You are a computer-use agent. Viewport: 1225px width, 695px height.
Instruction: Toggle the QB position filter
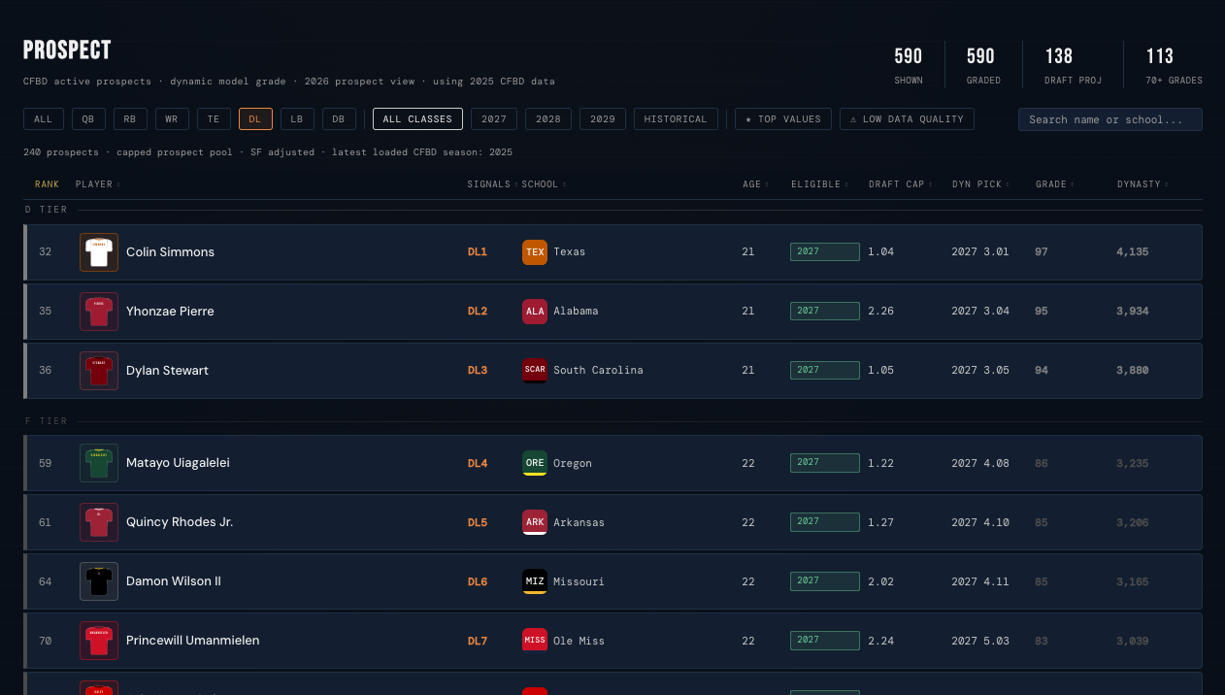pos(88,119)
